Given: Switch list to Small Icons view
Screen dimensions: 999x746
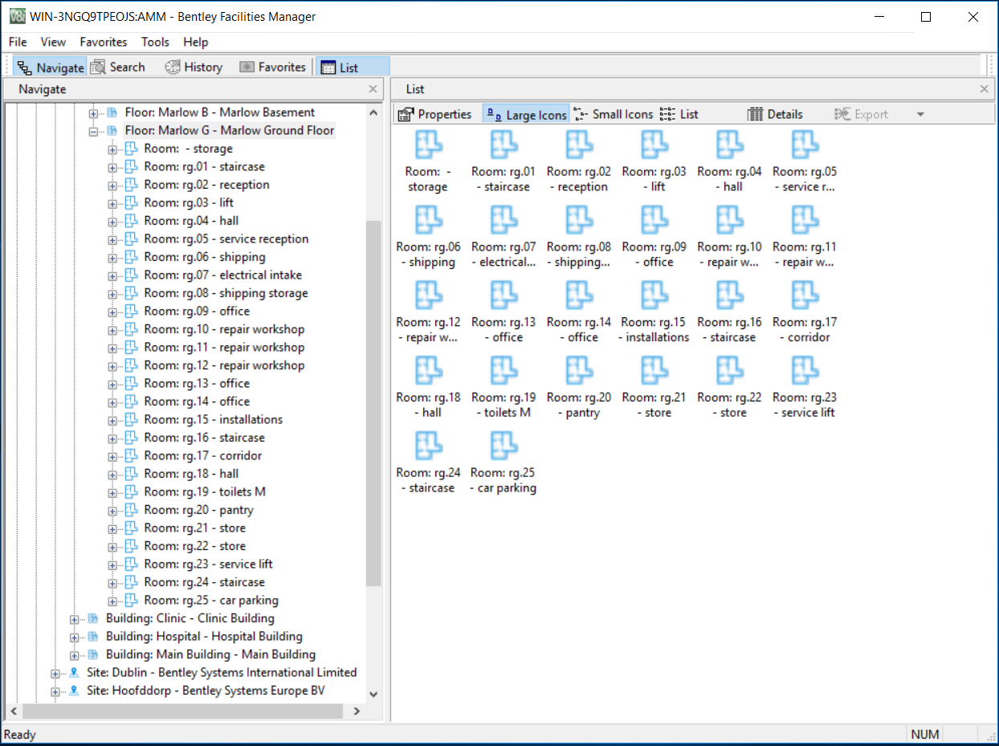Looking at the screenshot, I should click(614, 114).
